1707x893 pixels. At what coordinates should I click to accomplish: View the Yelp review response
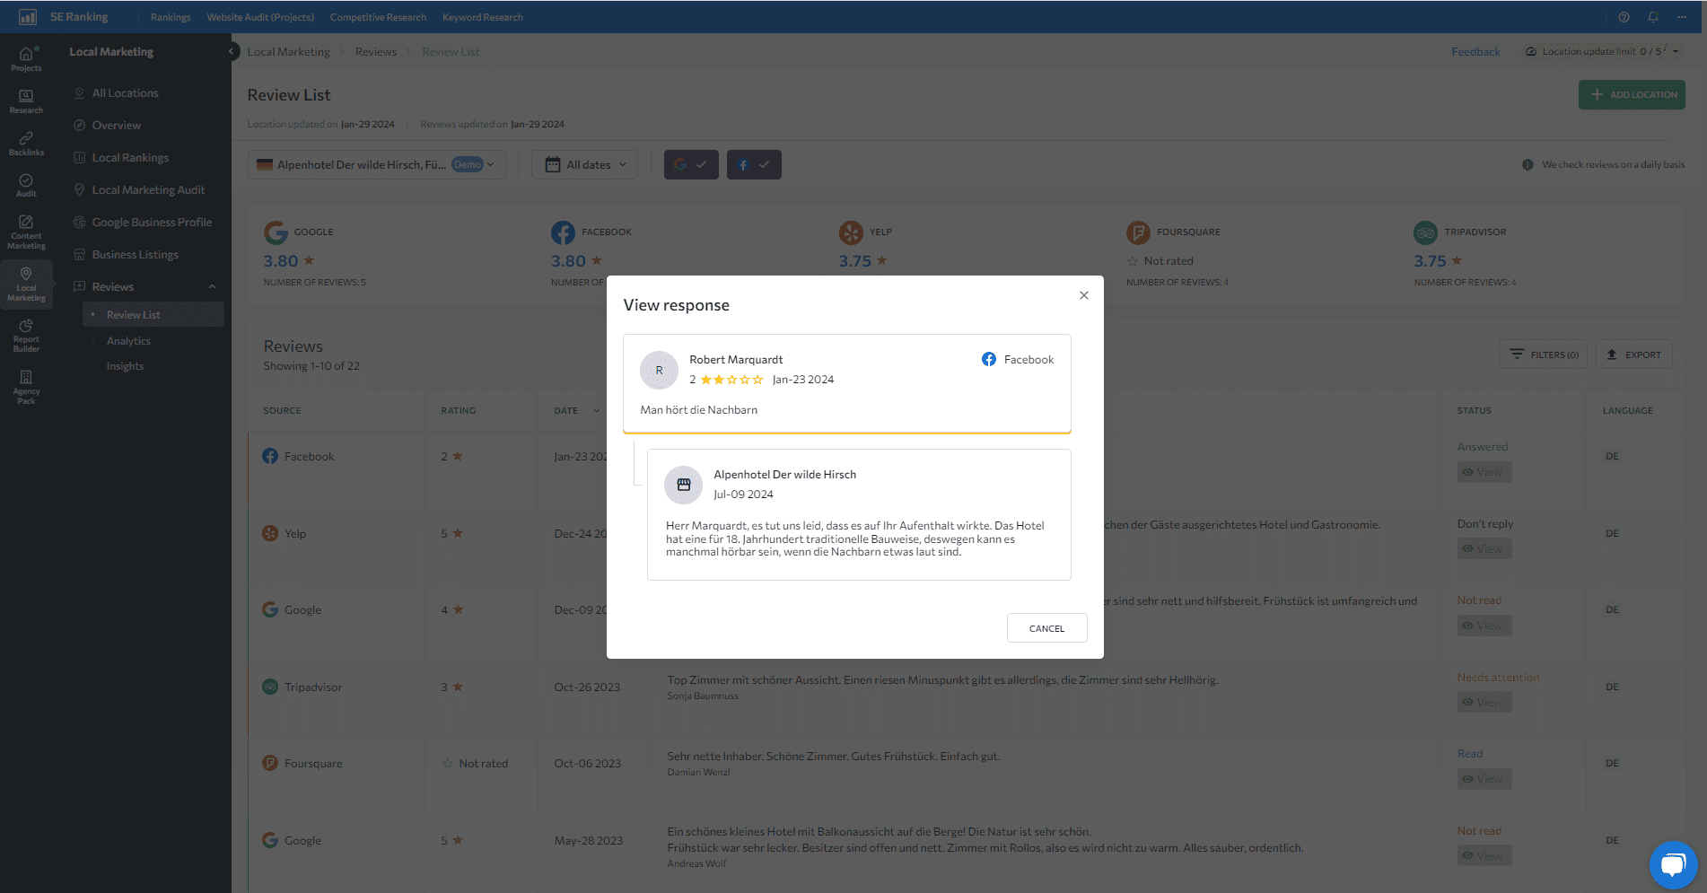coord(1484,548)
